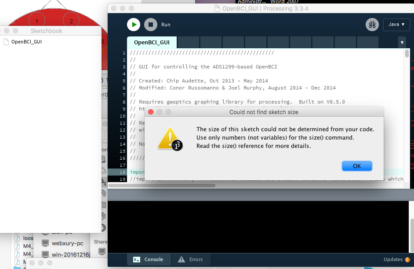Click the Stop sketch icon
The image size is (414, 269).
coord(151,25)
